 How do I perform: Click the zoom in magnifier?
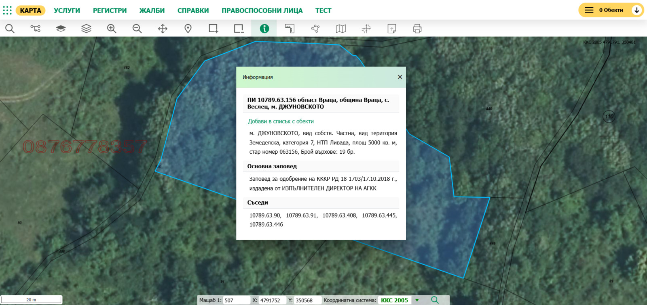[x=112, y=29]
